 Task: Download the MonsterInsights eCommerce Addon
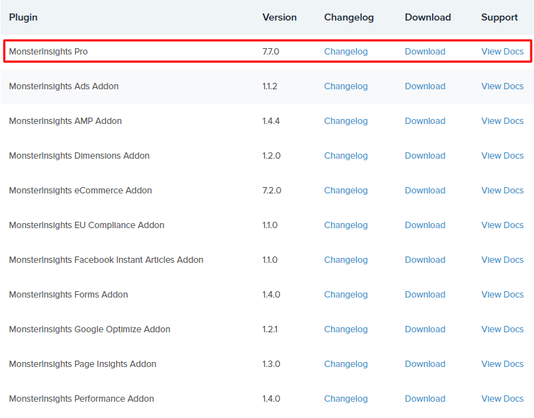click(425, 191)
